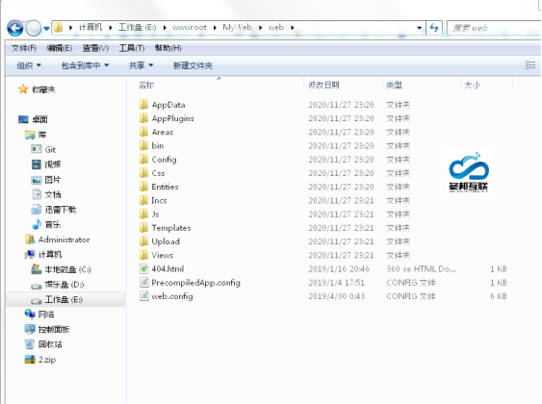
Task: Click the refresh icon beside address bar
Action: [x=434, y=28]
